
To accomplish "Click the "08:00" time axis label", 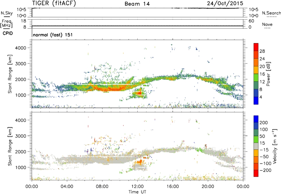I will pos(102,187).
